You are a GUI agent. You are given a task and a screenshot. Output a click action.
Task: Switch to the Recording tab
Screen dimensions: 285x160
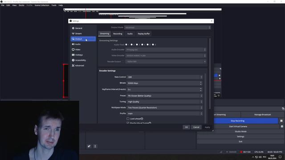click(118, 34)
